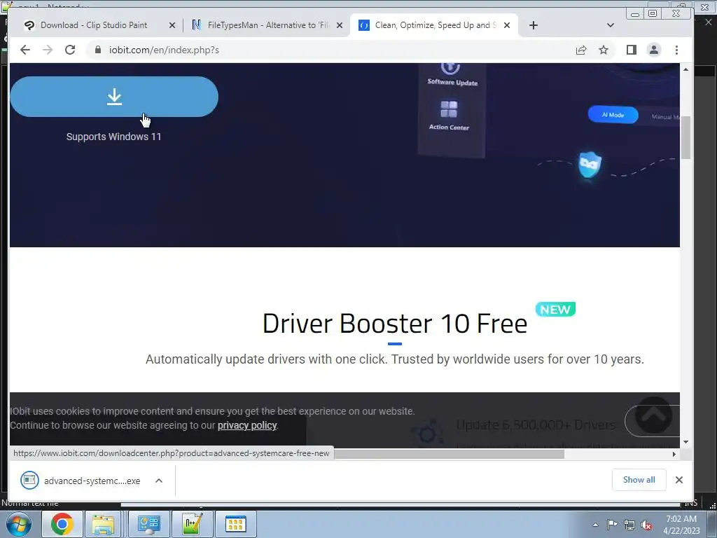The image size is (717, 538).
Task: Share this page using the share icon
Action: [581, 50]
